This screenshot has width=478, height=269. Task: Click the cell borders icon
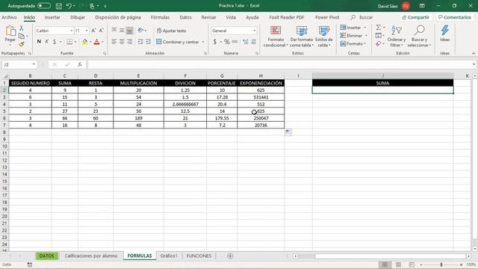point(69,42)
